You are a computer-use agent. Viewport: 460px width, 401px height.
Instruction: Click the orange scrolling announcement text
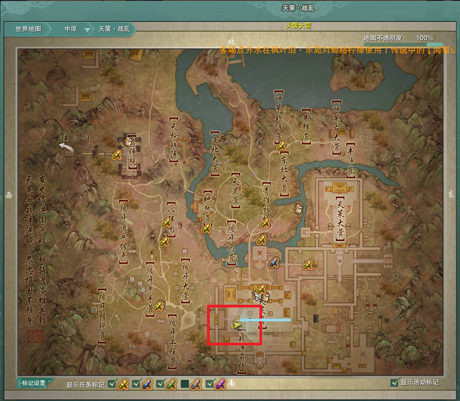pyautogui.click(x=337, y=50)
